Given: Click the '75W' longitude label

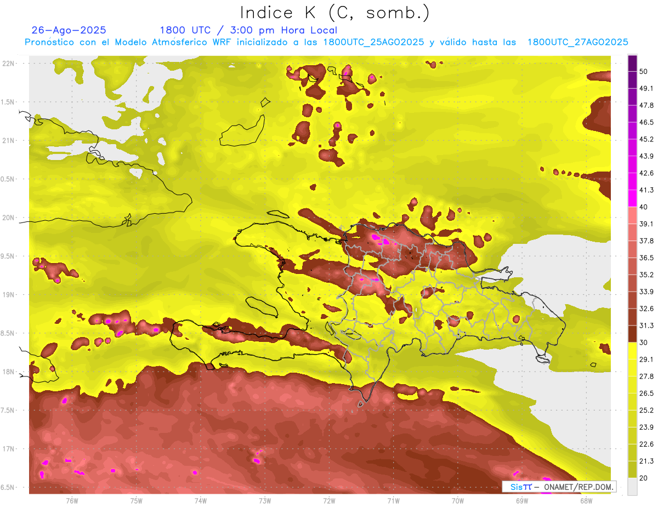Looking at the screenshot, I should tap(136, 500).
